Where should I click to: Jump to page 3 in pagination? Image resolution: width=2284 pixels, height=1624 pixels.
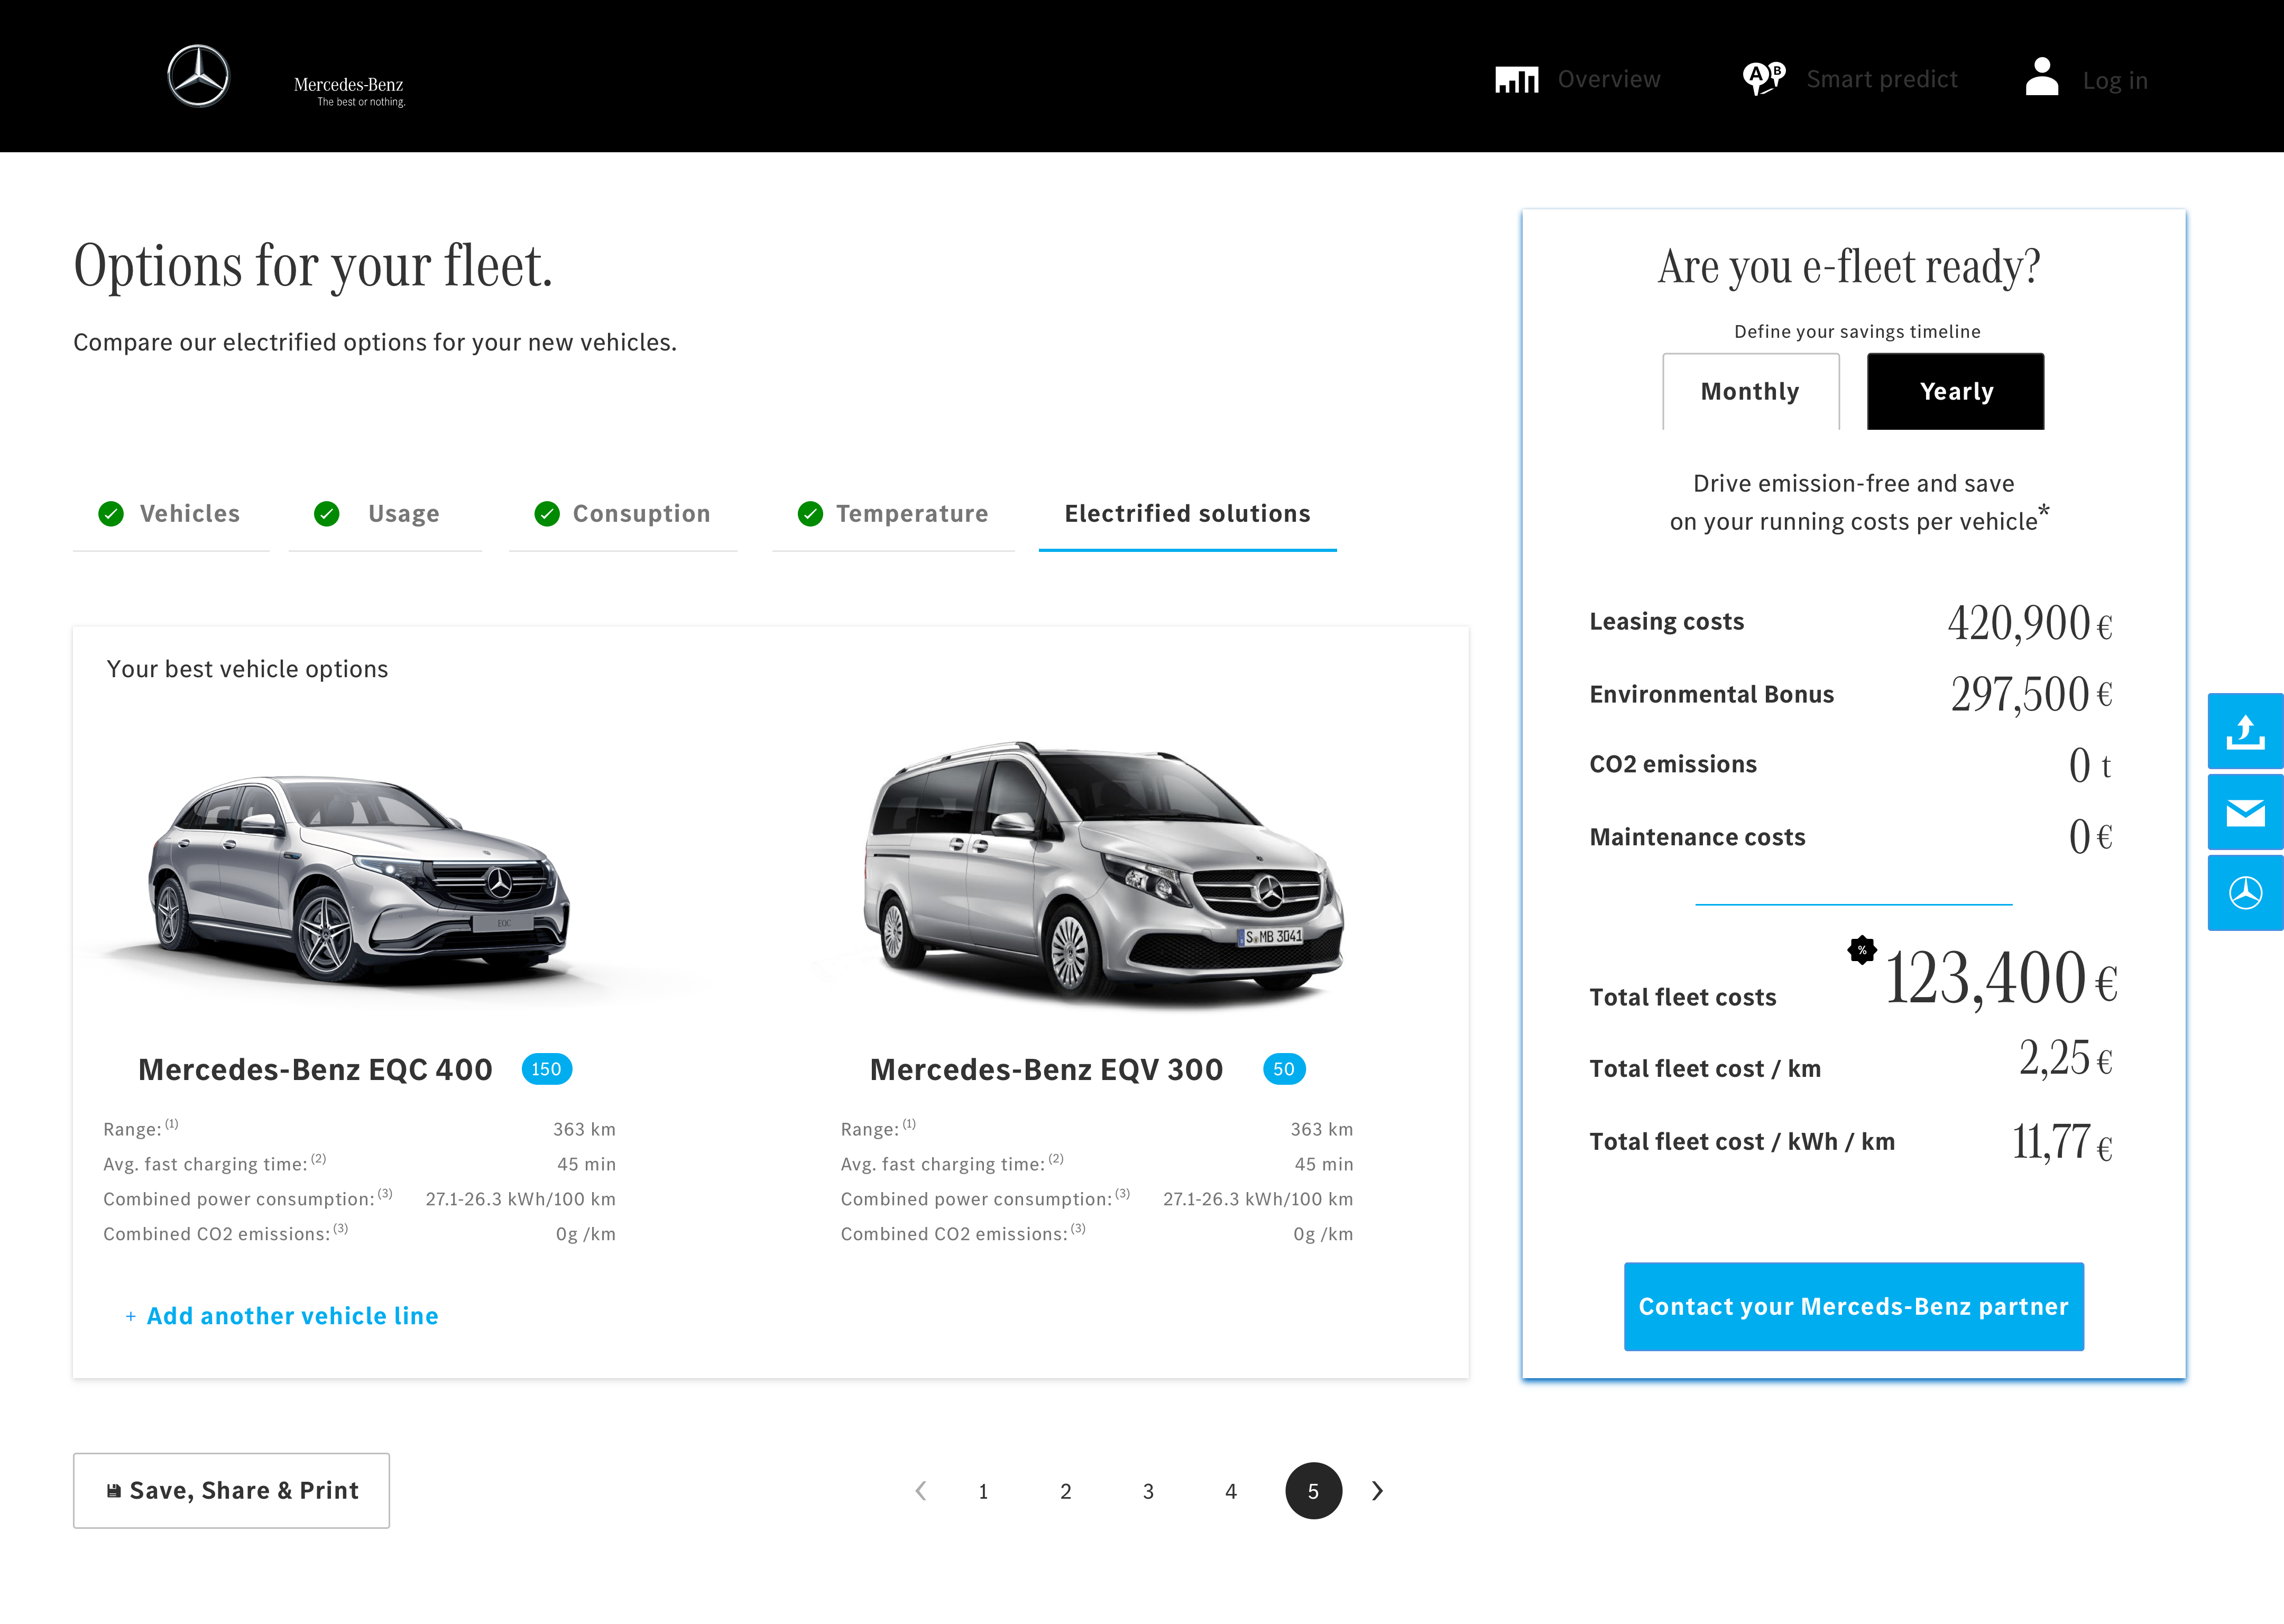(1148, 1492)
